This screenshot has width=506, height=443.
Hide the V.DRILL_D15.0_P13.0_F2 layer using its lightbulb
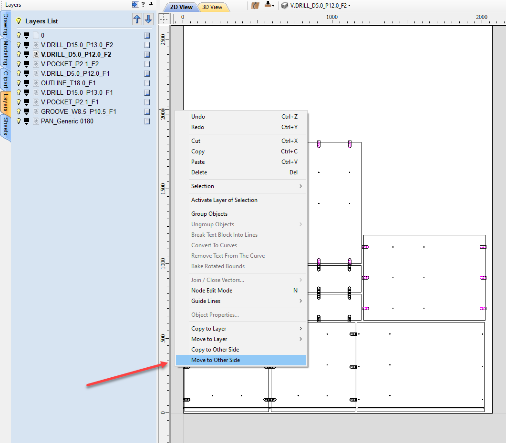pos(19,45)
